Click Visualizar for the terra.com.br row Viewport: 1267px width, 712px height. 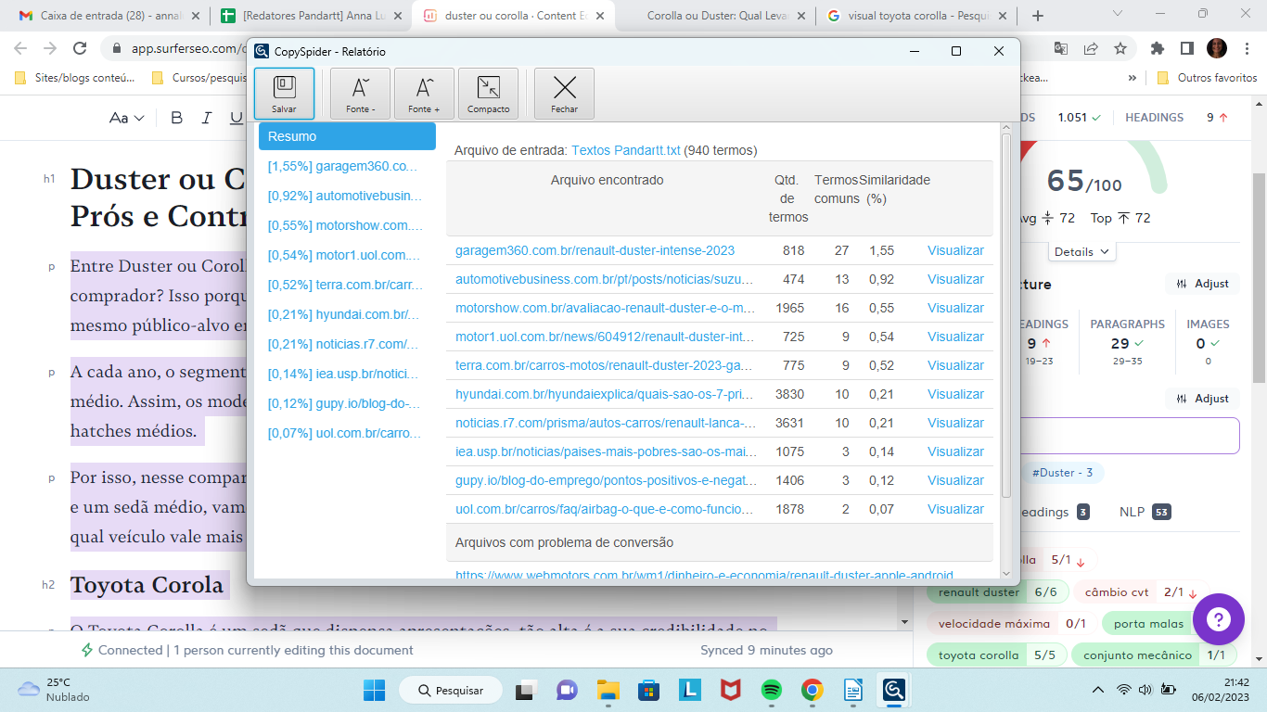pyautogui.click(x=955, y=365)
